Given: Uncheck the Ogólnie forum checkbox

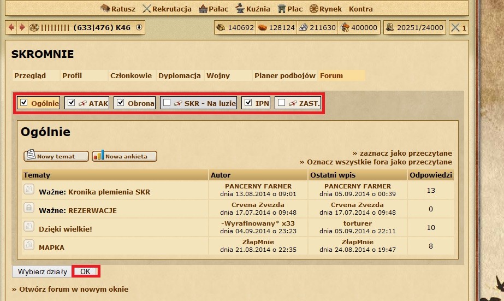Looking at the screenshot, I should (24, 103).
